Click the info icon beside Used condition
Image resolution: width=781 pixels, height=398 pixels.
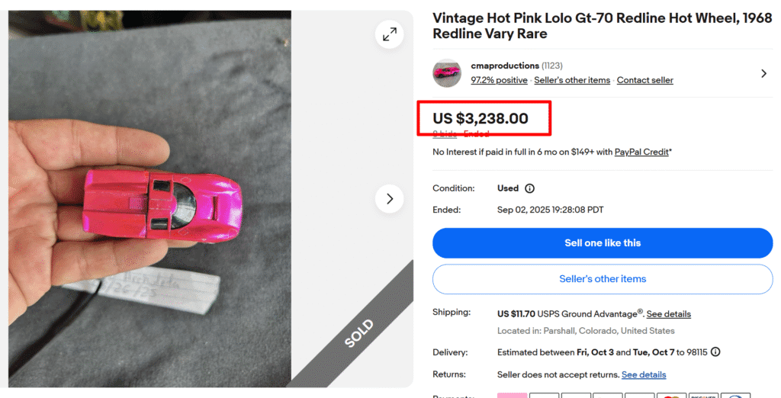(x=529, y=188)
